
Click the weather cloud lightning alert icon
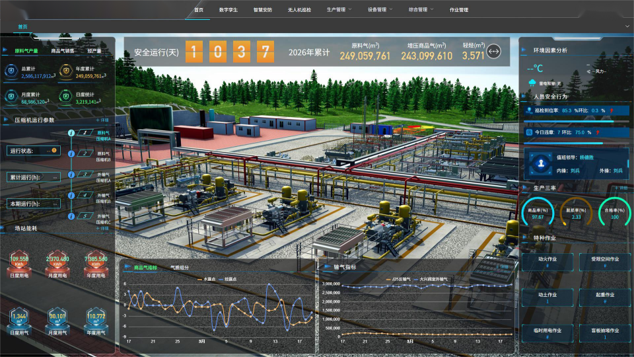tap(533, 83)
